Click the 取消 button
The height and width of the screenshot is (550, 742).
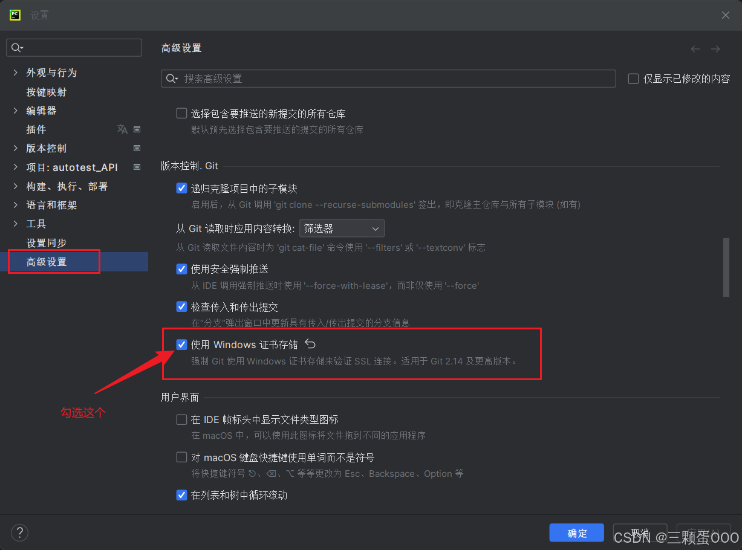(639, 532)
